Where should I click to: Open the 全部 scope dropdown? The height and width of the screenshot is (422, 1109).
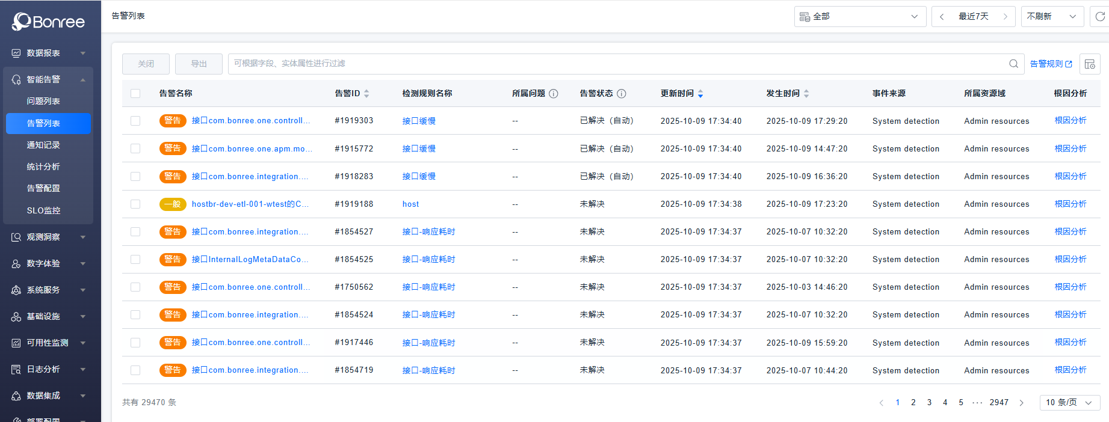859,17
